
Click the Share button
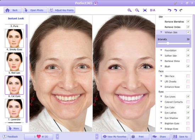pos(160,136)
